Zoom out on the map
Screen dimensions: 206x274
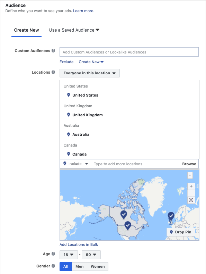191,193
